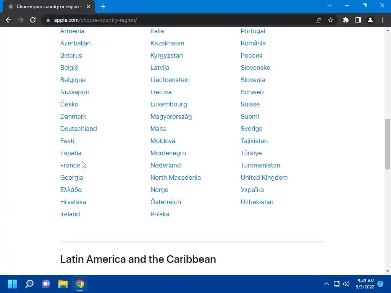391x293 pixels.
Task: Choose Schweiz link
Action: click(x=253, y=92)
